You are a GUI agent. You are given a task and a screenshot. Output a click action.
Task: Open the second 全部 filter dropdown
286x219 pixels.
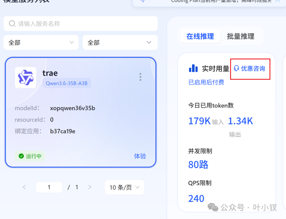click(120, 42)
